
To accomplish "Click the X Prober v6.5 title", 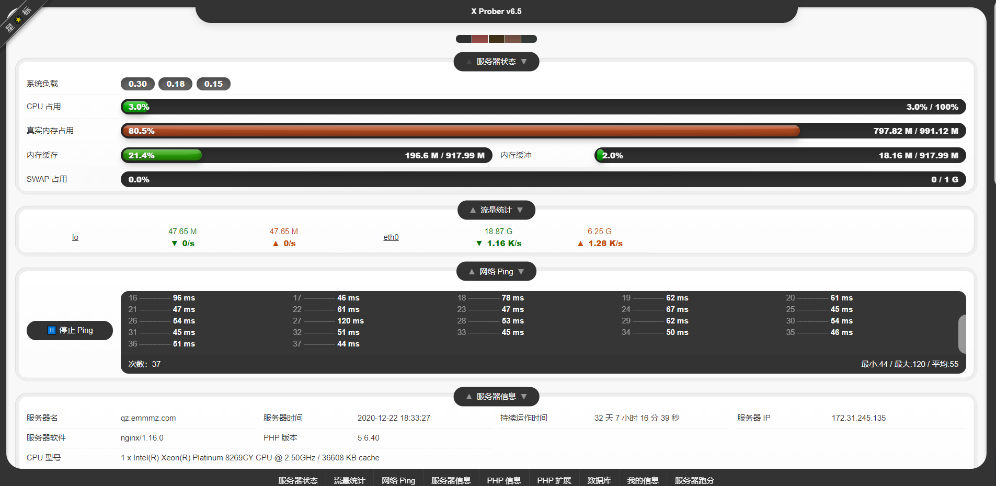I will (x=496, y=11).
